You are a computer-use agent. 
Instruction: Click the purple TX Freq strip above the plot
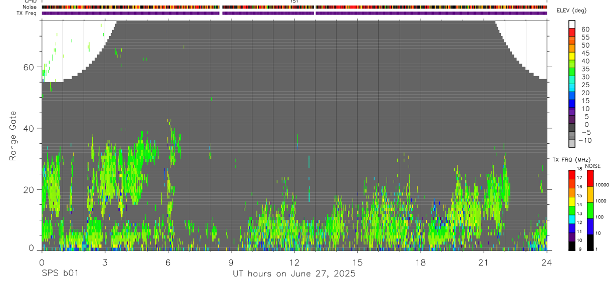point(294,13)
